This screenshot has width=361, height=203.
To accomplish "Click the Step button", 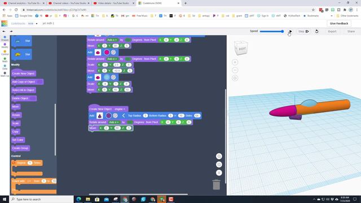I will [303, 32].
